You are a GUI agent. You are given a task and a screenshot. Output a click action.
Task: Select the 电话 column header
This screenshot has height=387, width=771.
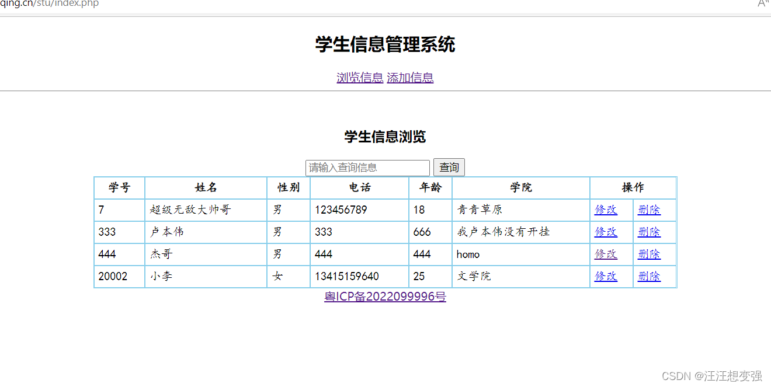(x=359, y=188)
